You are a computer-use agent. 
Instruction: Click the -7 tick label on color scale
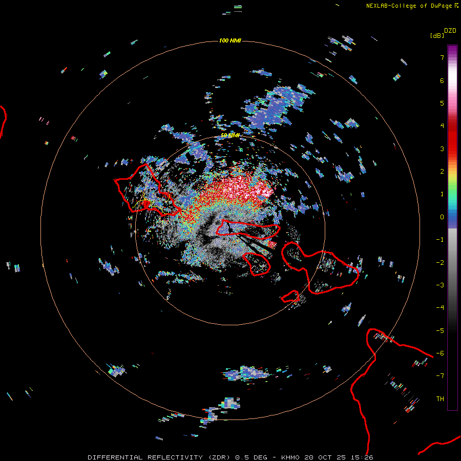tap(440, 376)
